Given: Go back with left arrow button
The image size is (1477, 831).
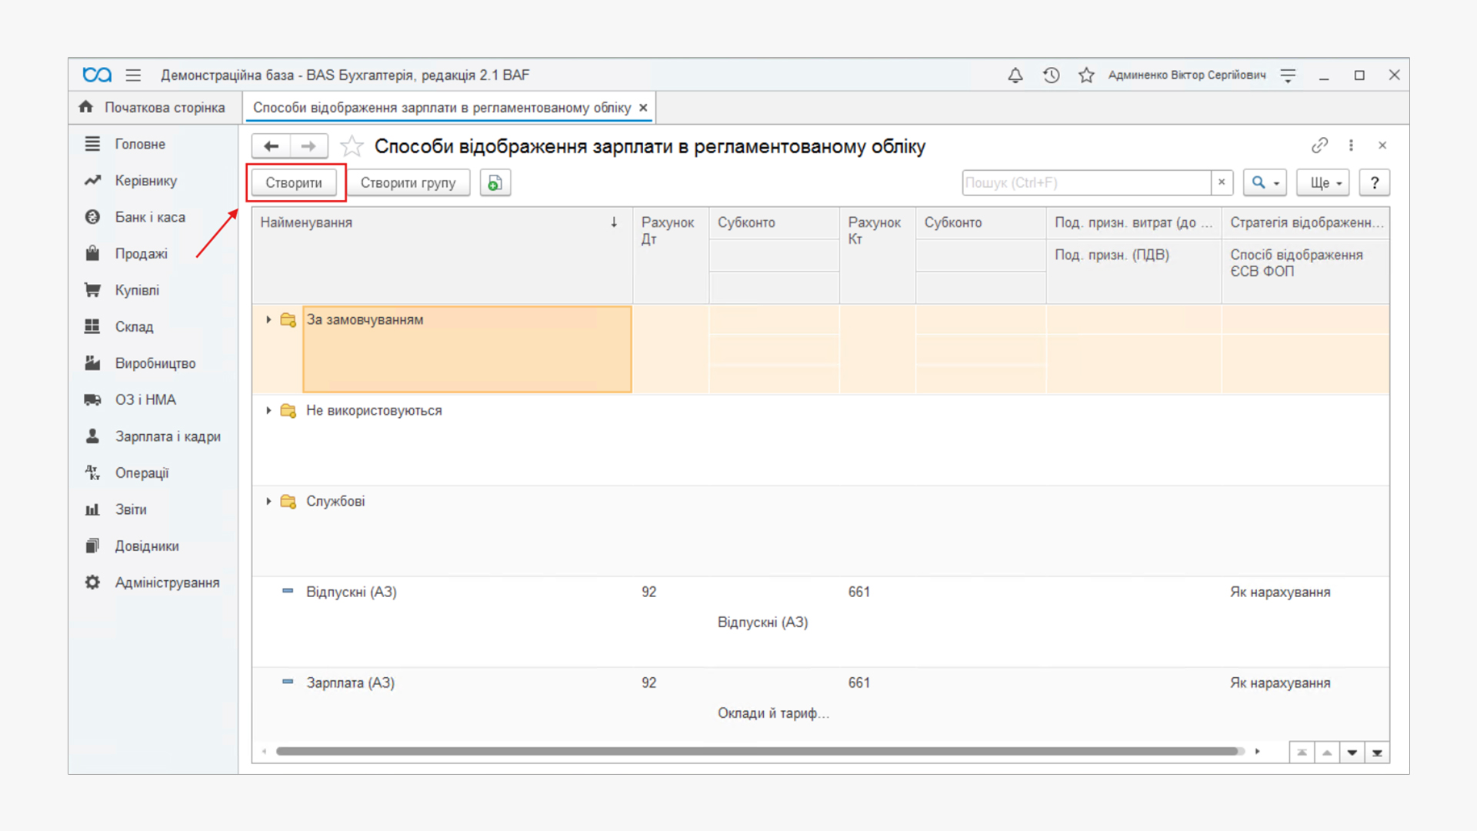Looking at the screenshot, I should 272,146.
